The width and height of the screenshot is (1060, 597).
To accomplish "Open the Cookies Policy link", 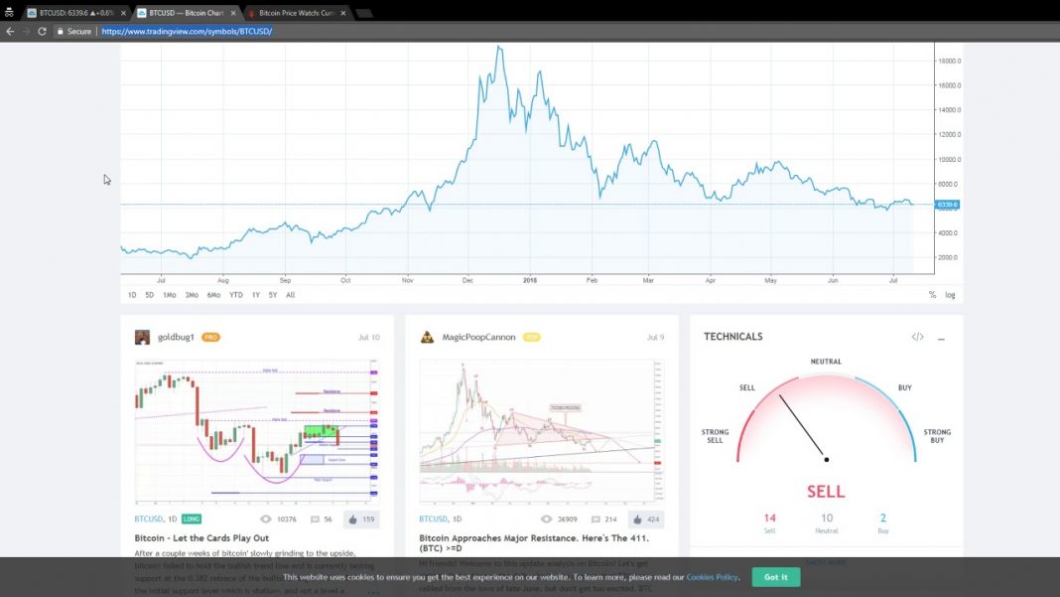I will pyautogui.click(x=712, y=577).
